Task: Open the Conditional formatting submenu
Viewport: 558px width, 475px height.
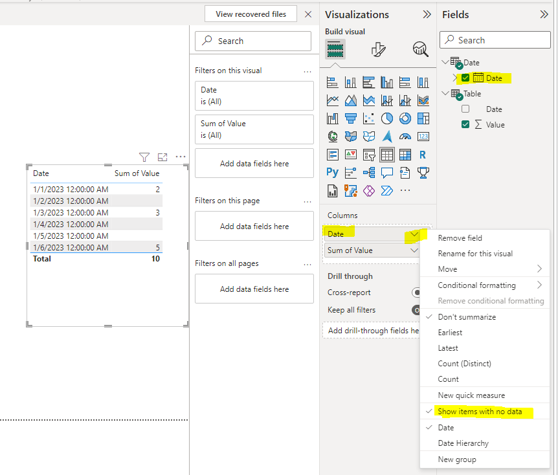Action: coord(485,285)
